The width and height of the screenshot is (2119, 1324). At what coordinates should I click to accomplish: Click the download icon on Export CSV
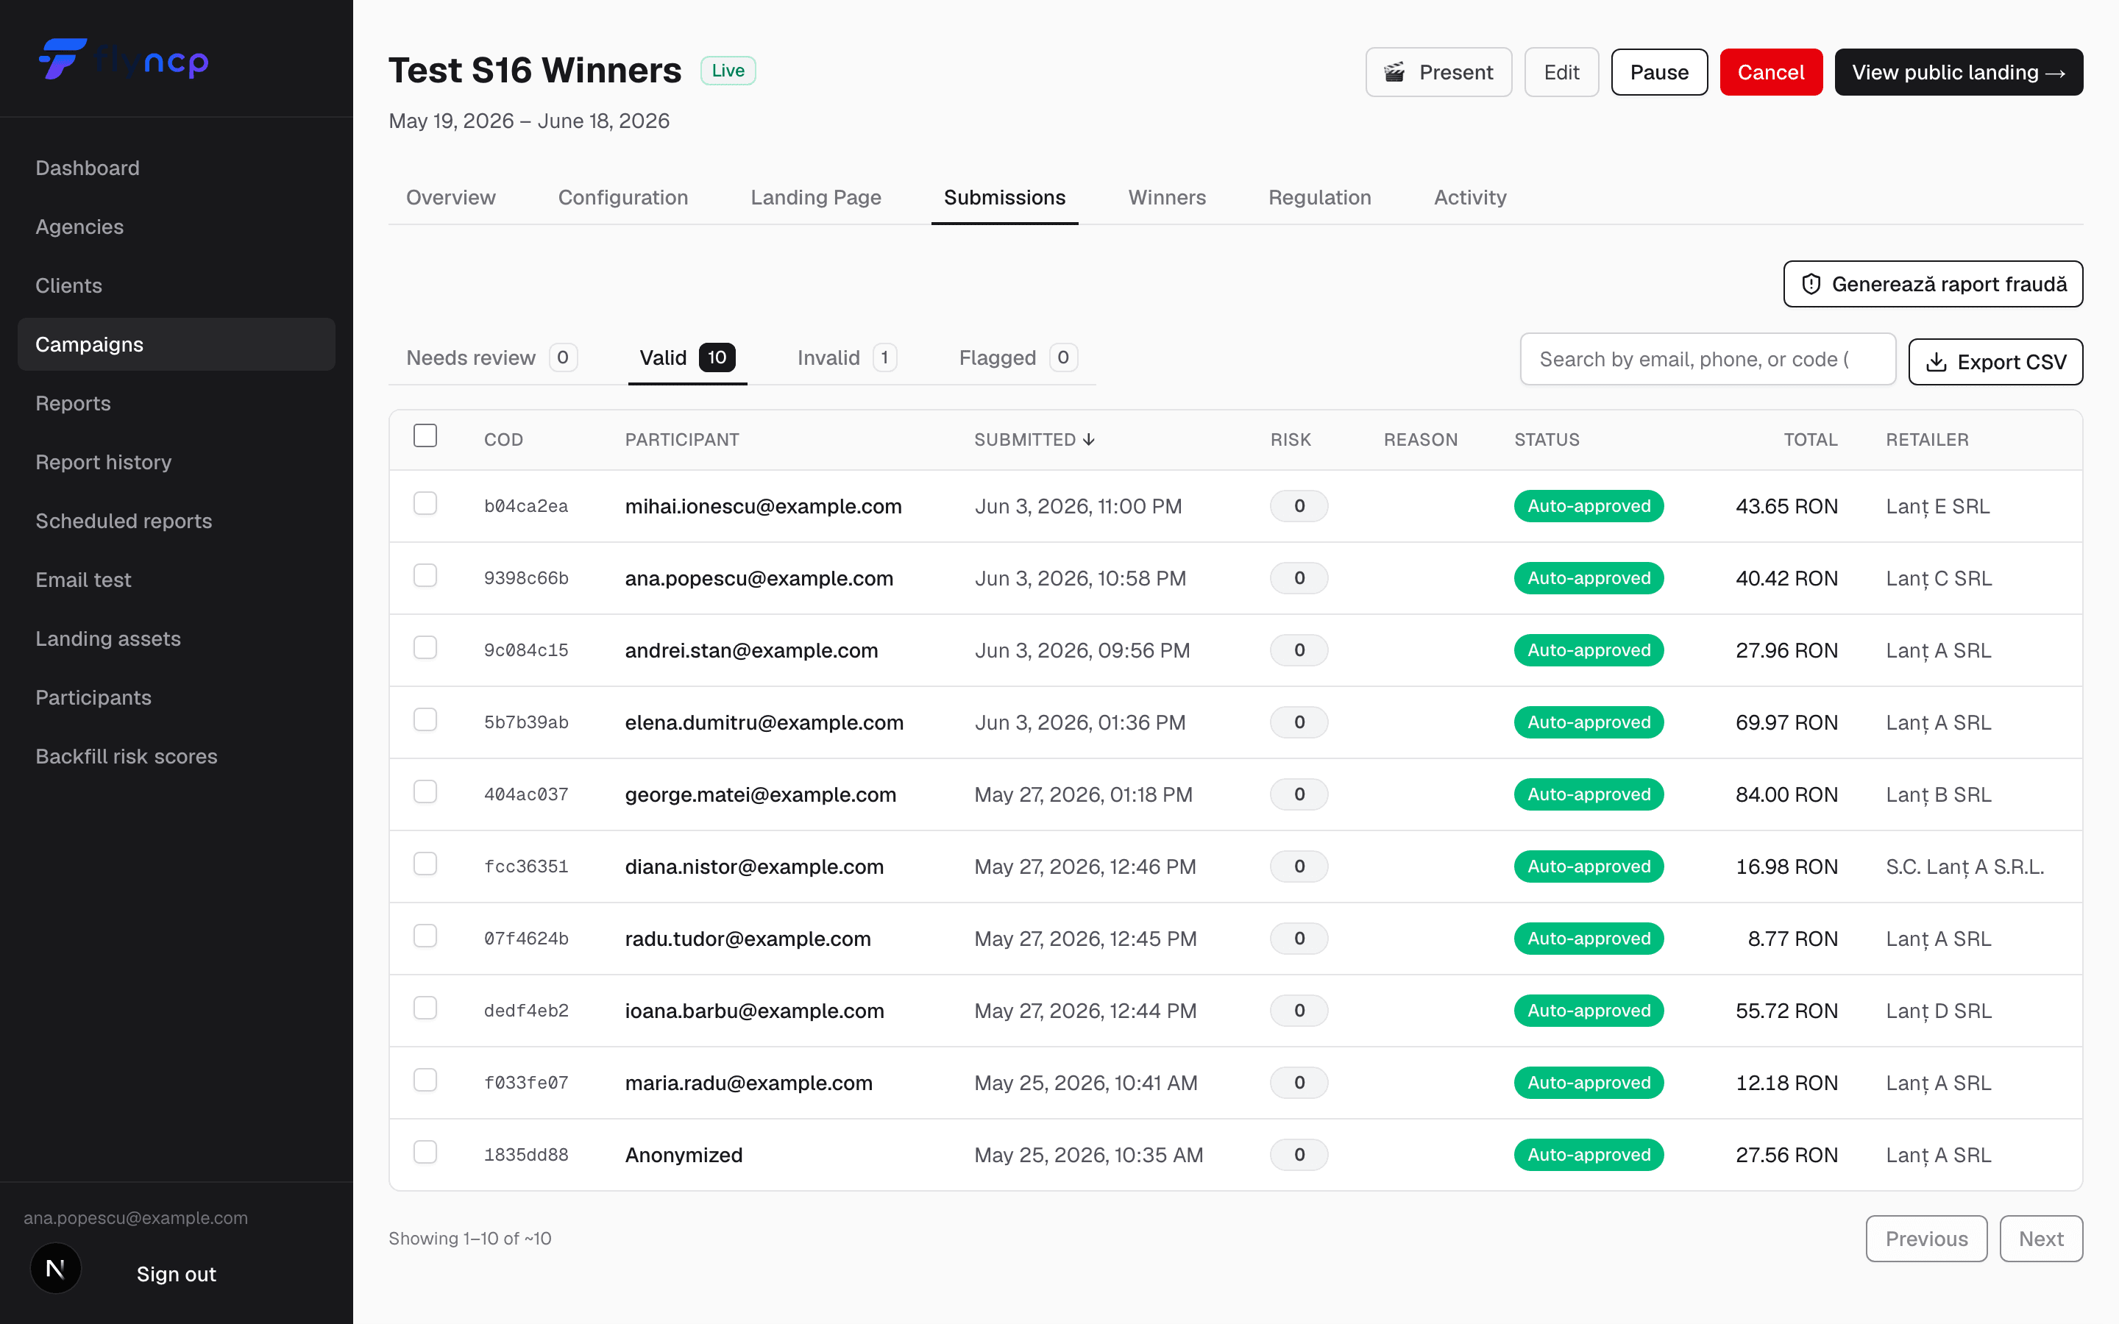[1937, 362]
